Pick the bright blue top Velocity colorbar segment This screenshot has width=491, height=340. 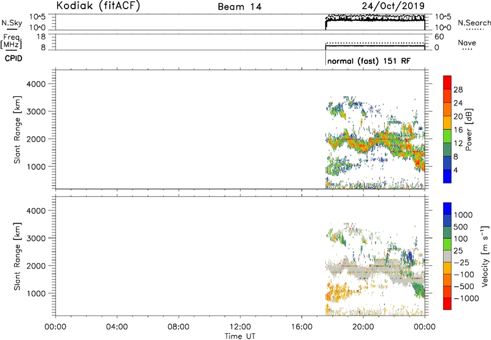(x=447, y=209)
